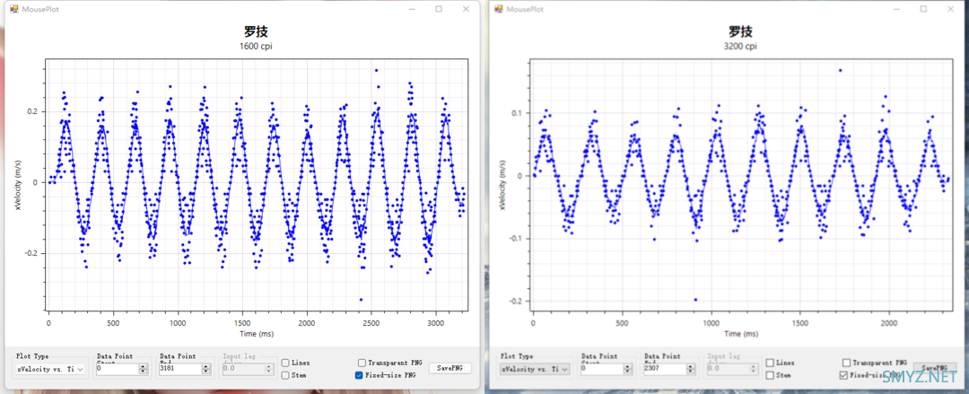
Task: Click the Data Point End spinner arrows, 3200 cpi window
Action: (x=690, y=369)
